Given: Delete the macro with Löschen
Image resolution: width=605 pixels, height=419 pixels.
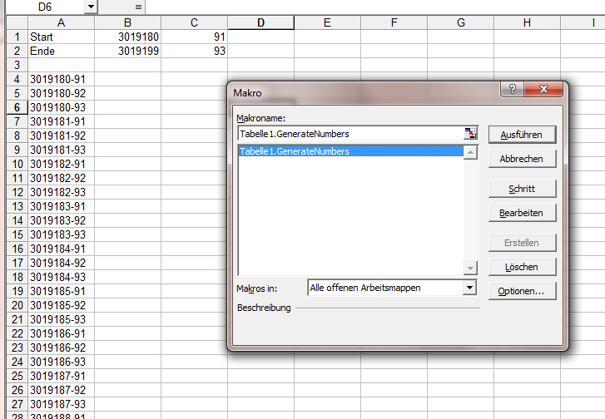Looking at the screenshot, I should click(x=522, y=267).
